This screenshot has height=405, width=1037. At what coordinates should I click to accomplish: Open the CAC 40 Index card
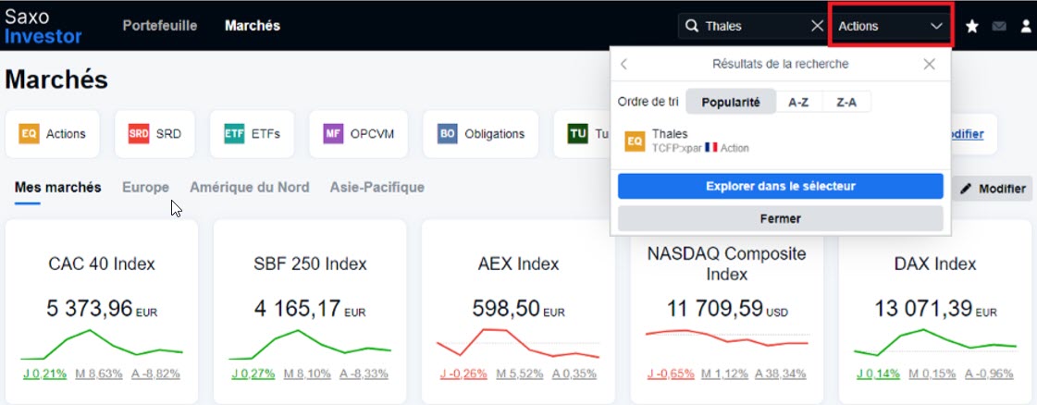coord(102,312)
